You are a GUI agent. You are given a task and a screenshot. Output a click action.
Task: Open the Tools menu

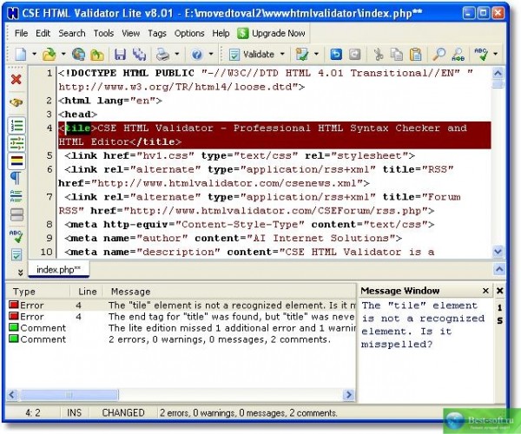click(103, 33)
